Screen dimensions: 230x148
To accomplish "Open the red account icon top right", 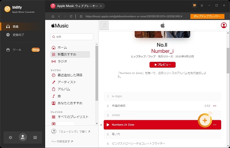I will (x=224, y=25).
